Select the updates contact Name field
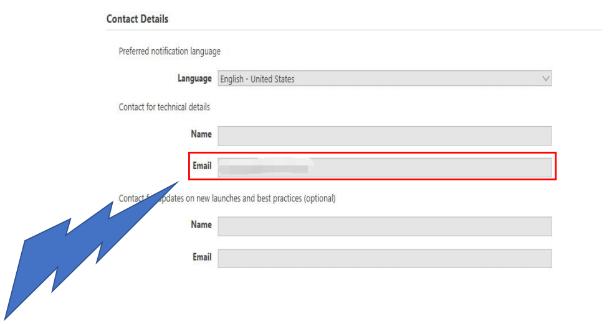Viewport: 612px width, 324px height. (x=384, y=226)
